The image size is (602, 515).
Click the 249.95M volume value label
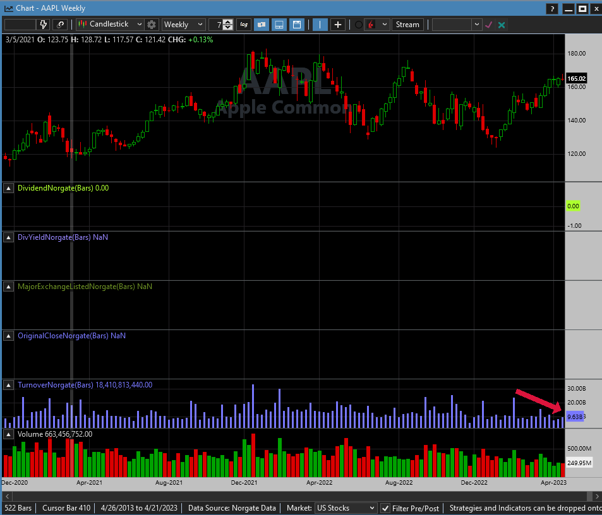579,463
